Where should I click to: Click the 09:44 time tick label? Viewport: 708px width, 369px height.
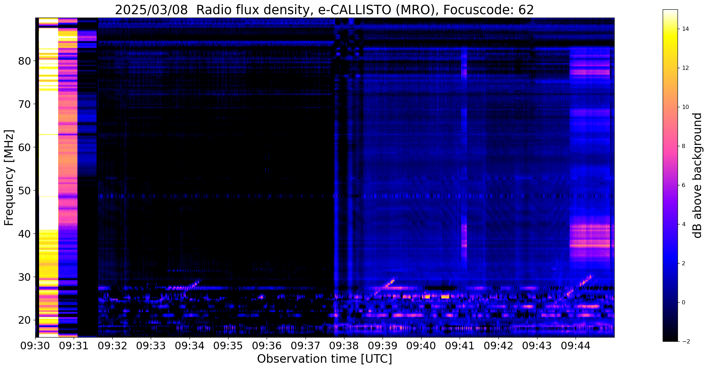point(575,346)
